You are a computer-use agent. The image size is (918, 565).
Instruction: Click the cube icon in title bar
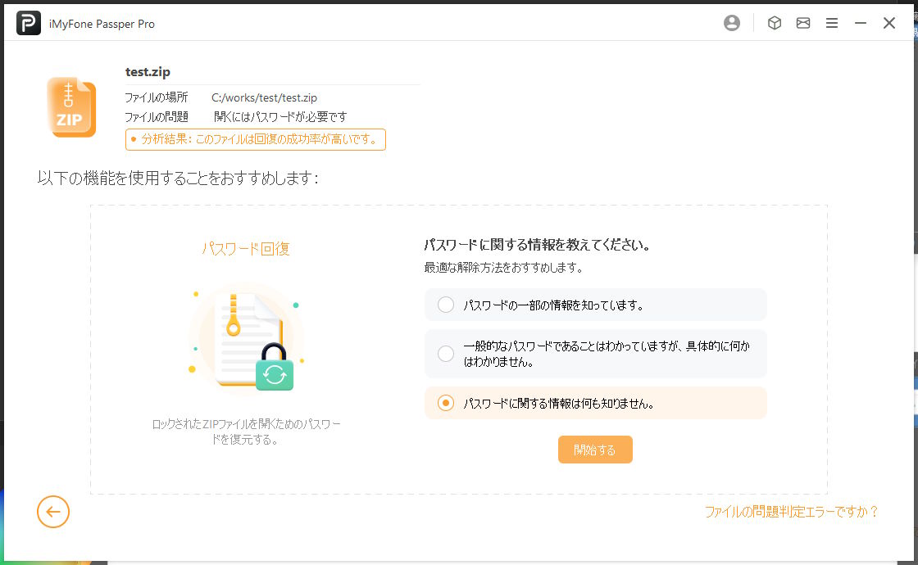point(774,24)
